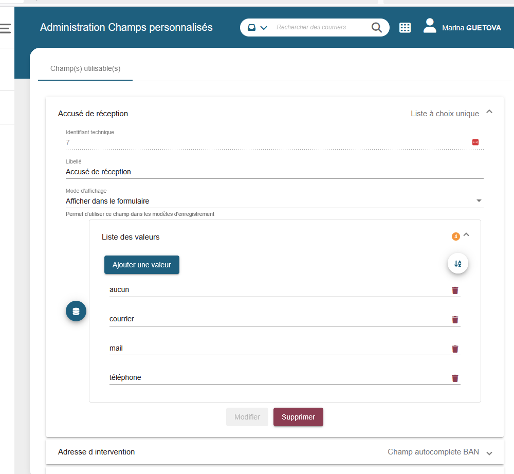Select the Champ(s) utilisable(s) tab
This screenshot has height=474, width=514.
[85, 68]
